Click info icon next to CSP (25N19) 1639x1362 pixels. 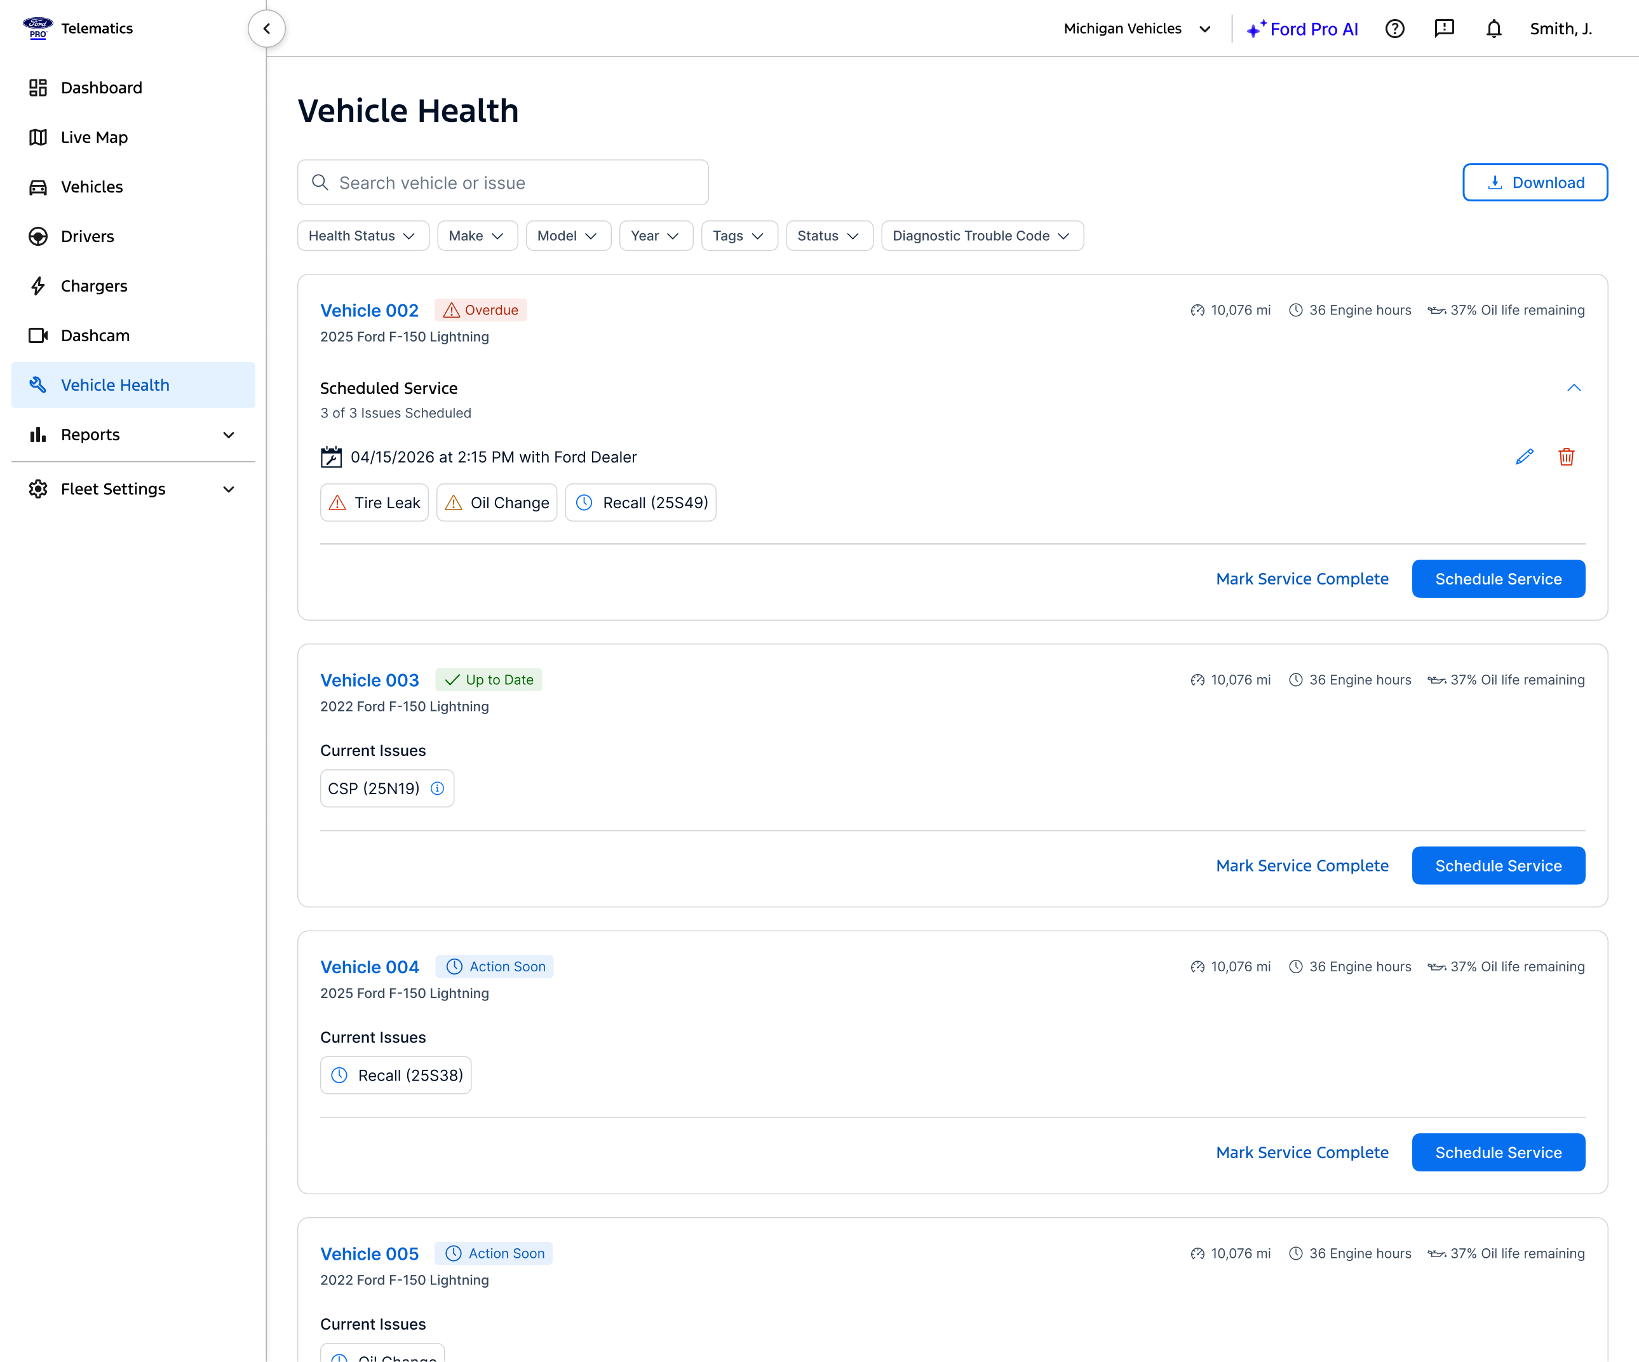438,788
